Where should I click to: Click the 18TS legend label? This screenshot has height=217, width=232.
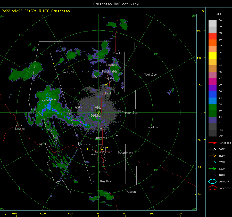pos(222,175)
